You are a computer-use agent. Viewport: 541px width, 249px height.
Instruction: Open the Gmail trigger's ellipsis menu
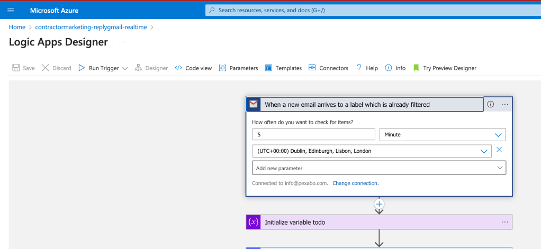505,104
